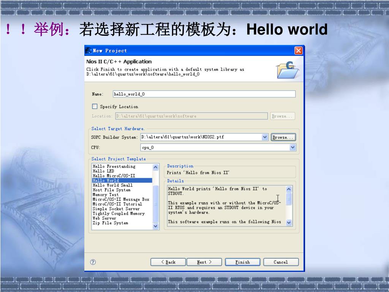This screenshot has width=389, height=292.
Task: Select the Hello LED template
Action: (103, 171)
